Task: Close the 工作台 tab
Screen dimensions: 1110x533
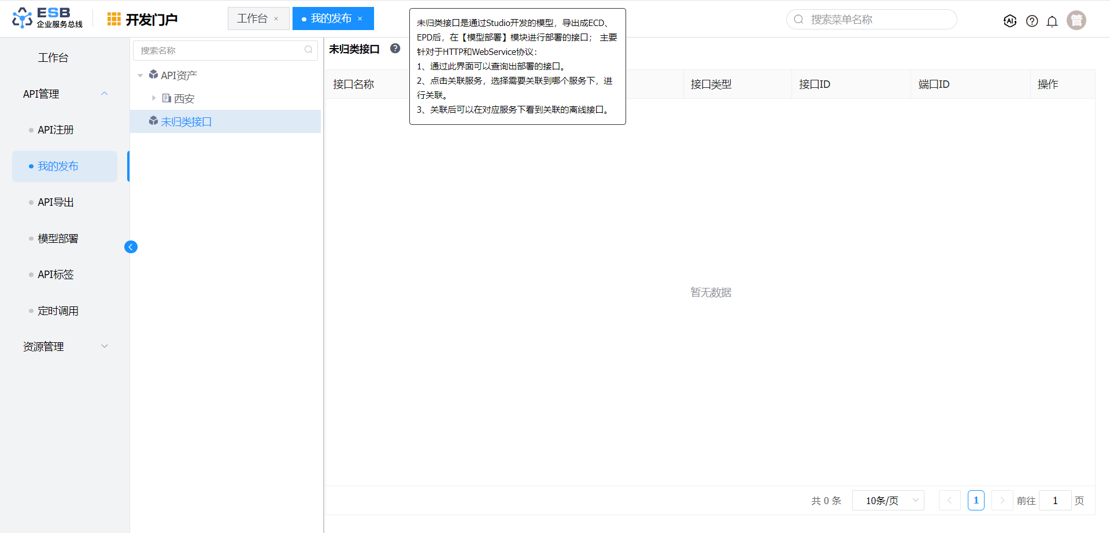Action: point(276,19)
